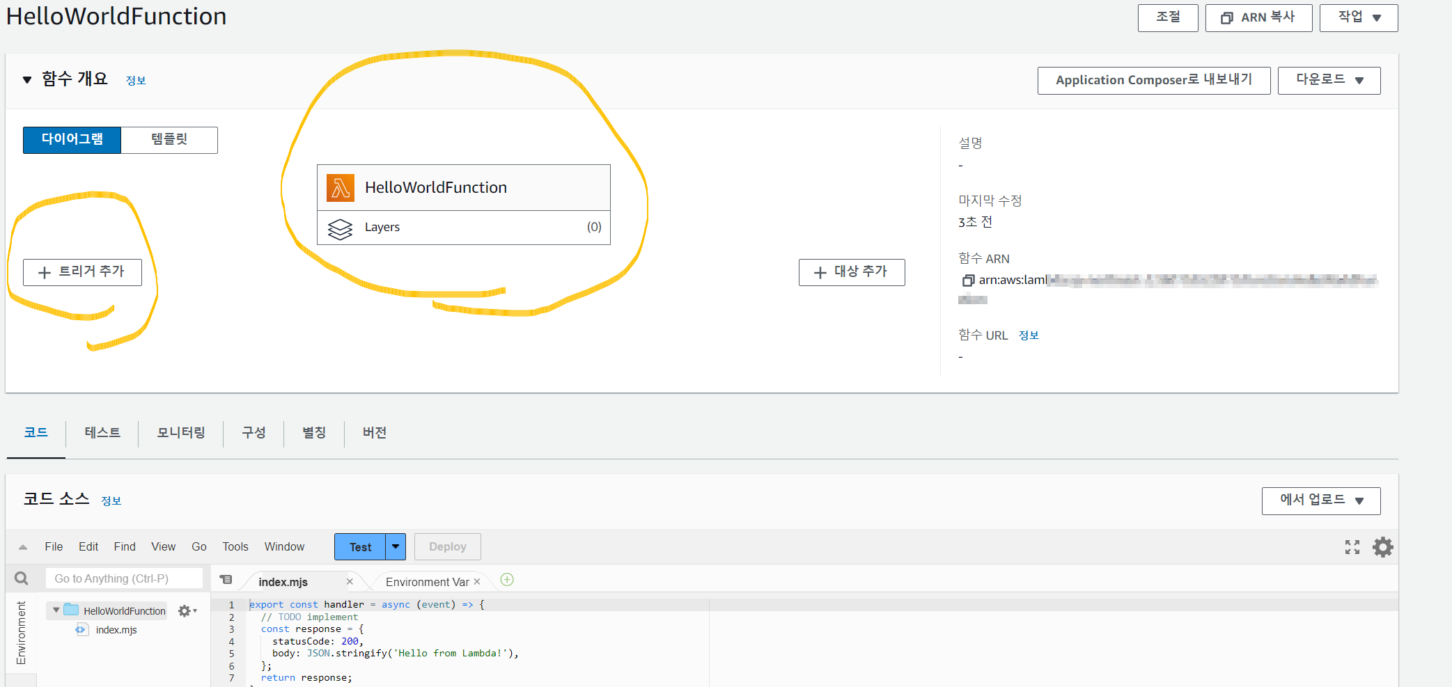Image resolution: width=1452 pixels, height=687 pixels.
Task: Open the 모니터링 tab
Action: tap(181, 433)
